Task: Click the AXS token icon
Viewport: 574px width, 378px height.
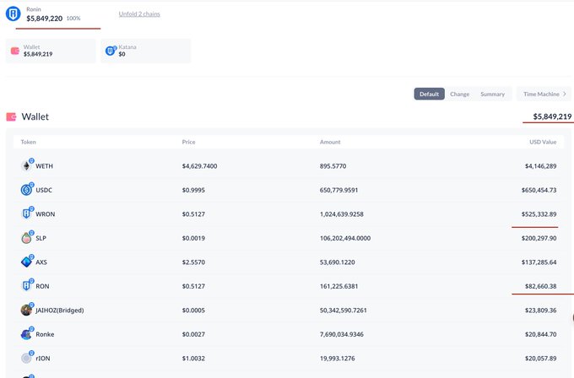Action: click(x=26, y=262)
